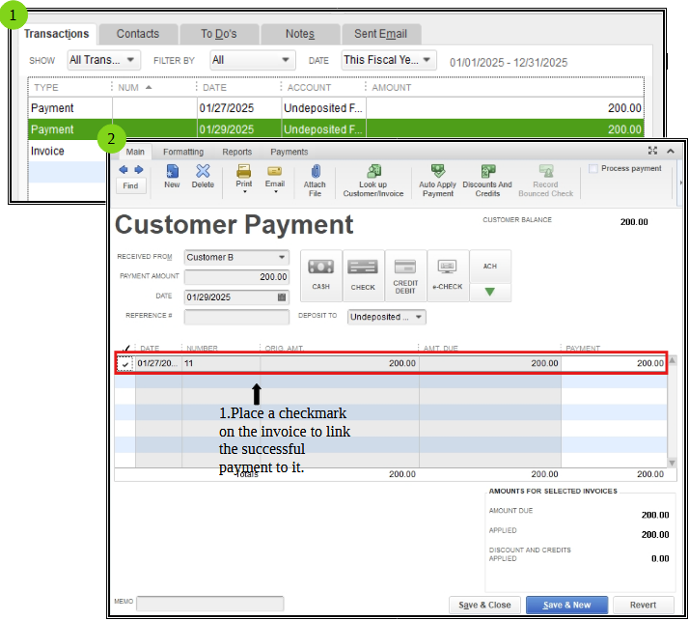689x621 pixels.
Task: Click the Revert button
Action: [643, 605]
